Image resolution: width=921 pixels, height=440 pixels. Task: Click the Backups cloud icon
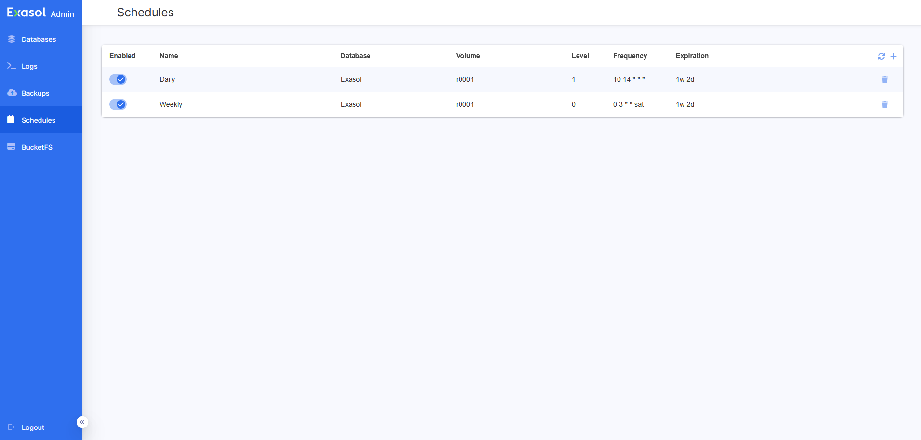click(12, 93)
